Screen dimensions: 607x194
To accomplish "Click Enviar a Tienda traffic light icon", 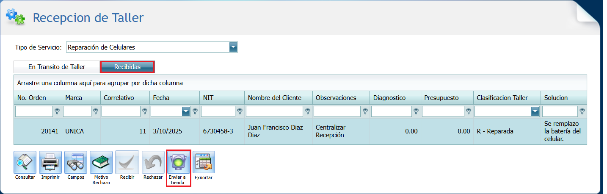I will coord(179,162).
